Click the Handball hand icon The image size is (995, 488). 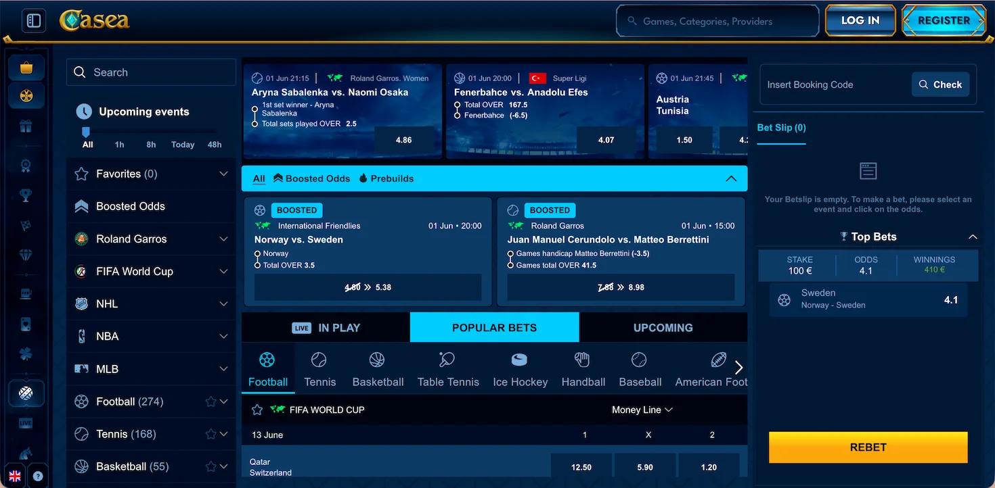pyautogui.click(x=582, y=359)
